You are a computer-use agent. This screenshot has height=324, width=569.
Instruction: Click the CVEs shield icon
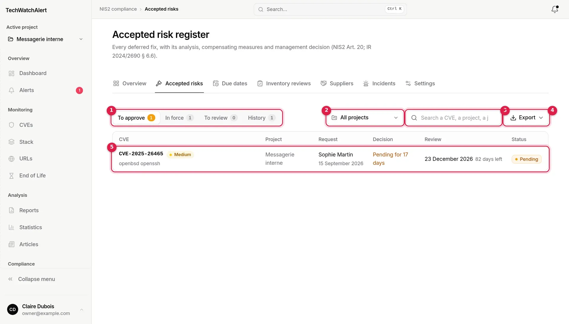coord(12,125)
